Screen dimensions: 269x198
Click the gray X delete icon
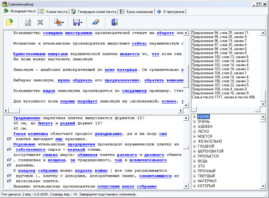point(40,22)
